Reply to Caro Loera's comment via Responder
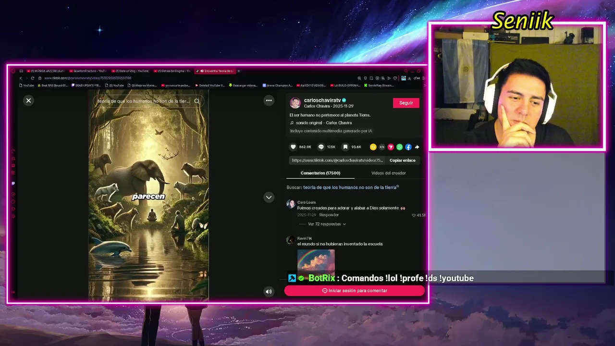This screenshot has width=615, height=346. pos(329,215)
